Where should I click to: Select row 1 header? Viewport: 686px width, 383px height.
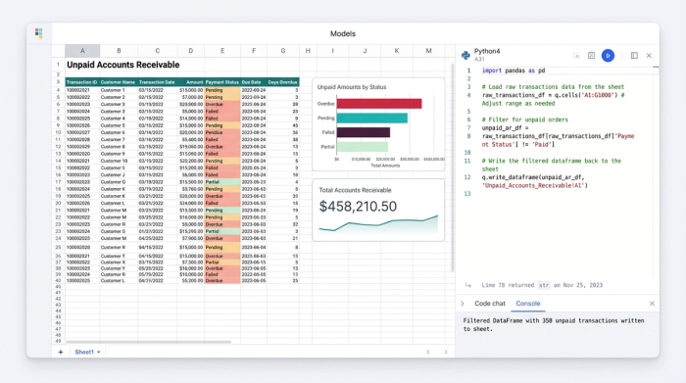click(58, 65)
